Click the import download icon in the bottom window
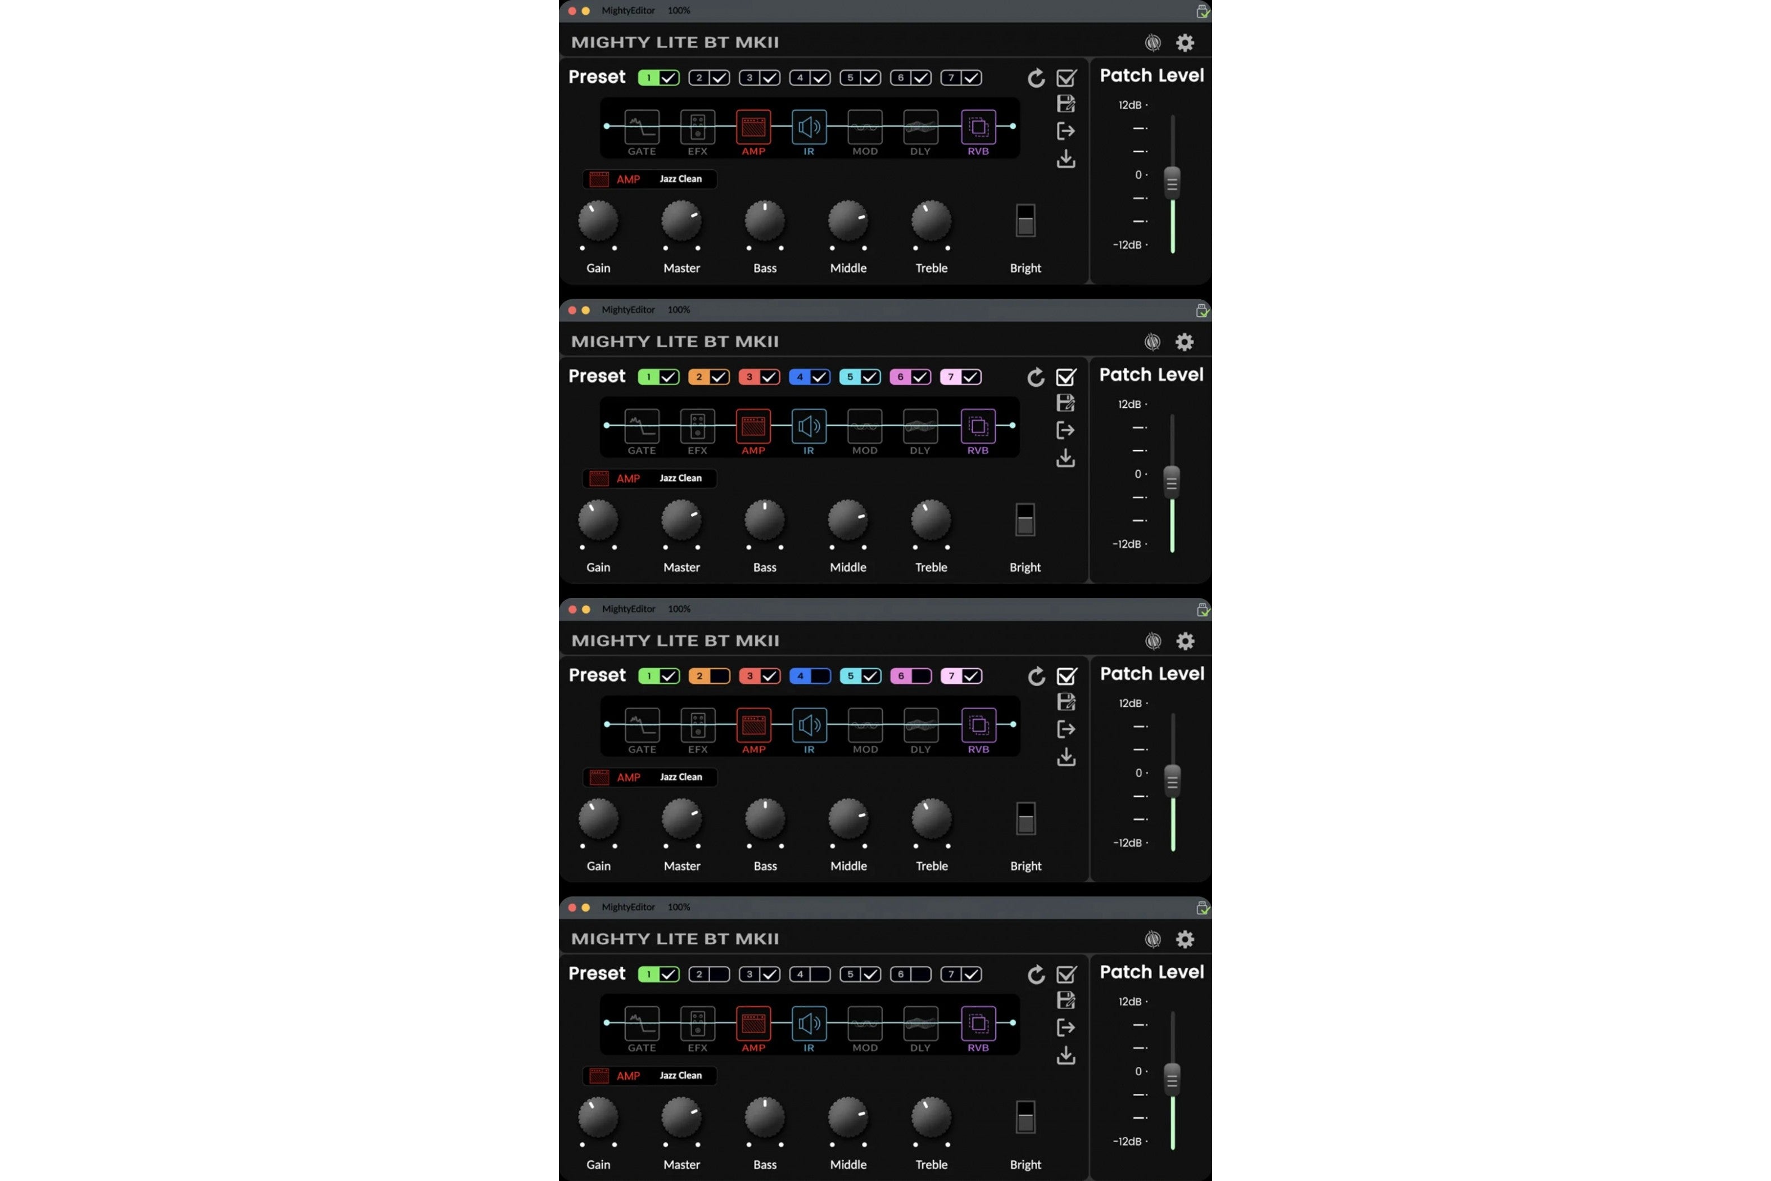The width and height of the screenshot is (1771, 1181). coord(1065,1055)
